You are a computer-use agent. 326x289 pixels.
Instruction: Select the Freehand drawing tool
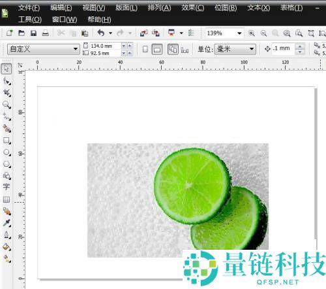pyautogui.click(x=7, y=116)
